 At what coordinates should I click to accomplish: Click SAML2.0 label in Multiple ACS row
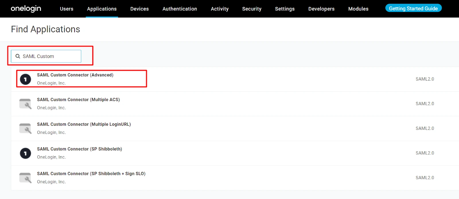425,104
